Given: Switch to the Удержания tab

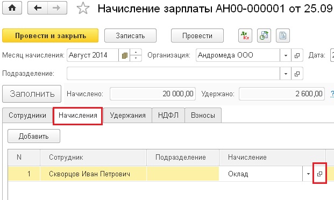Looking at the screenshot, I should tap(127, 115).
